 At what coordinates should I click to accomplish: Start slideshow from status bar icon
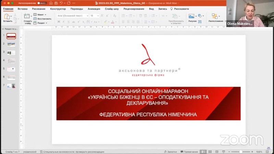[224, 152]
